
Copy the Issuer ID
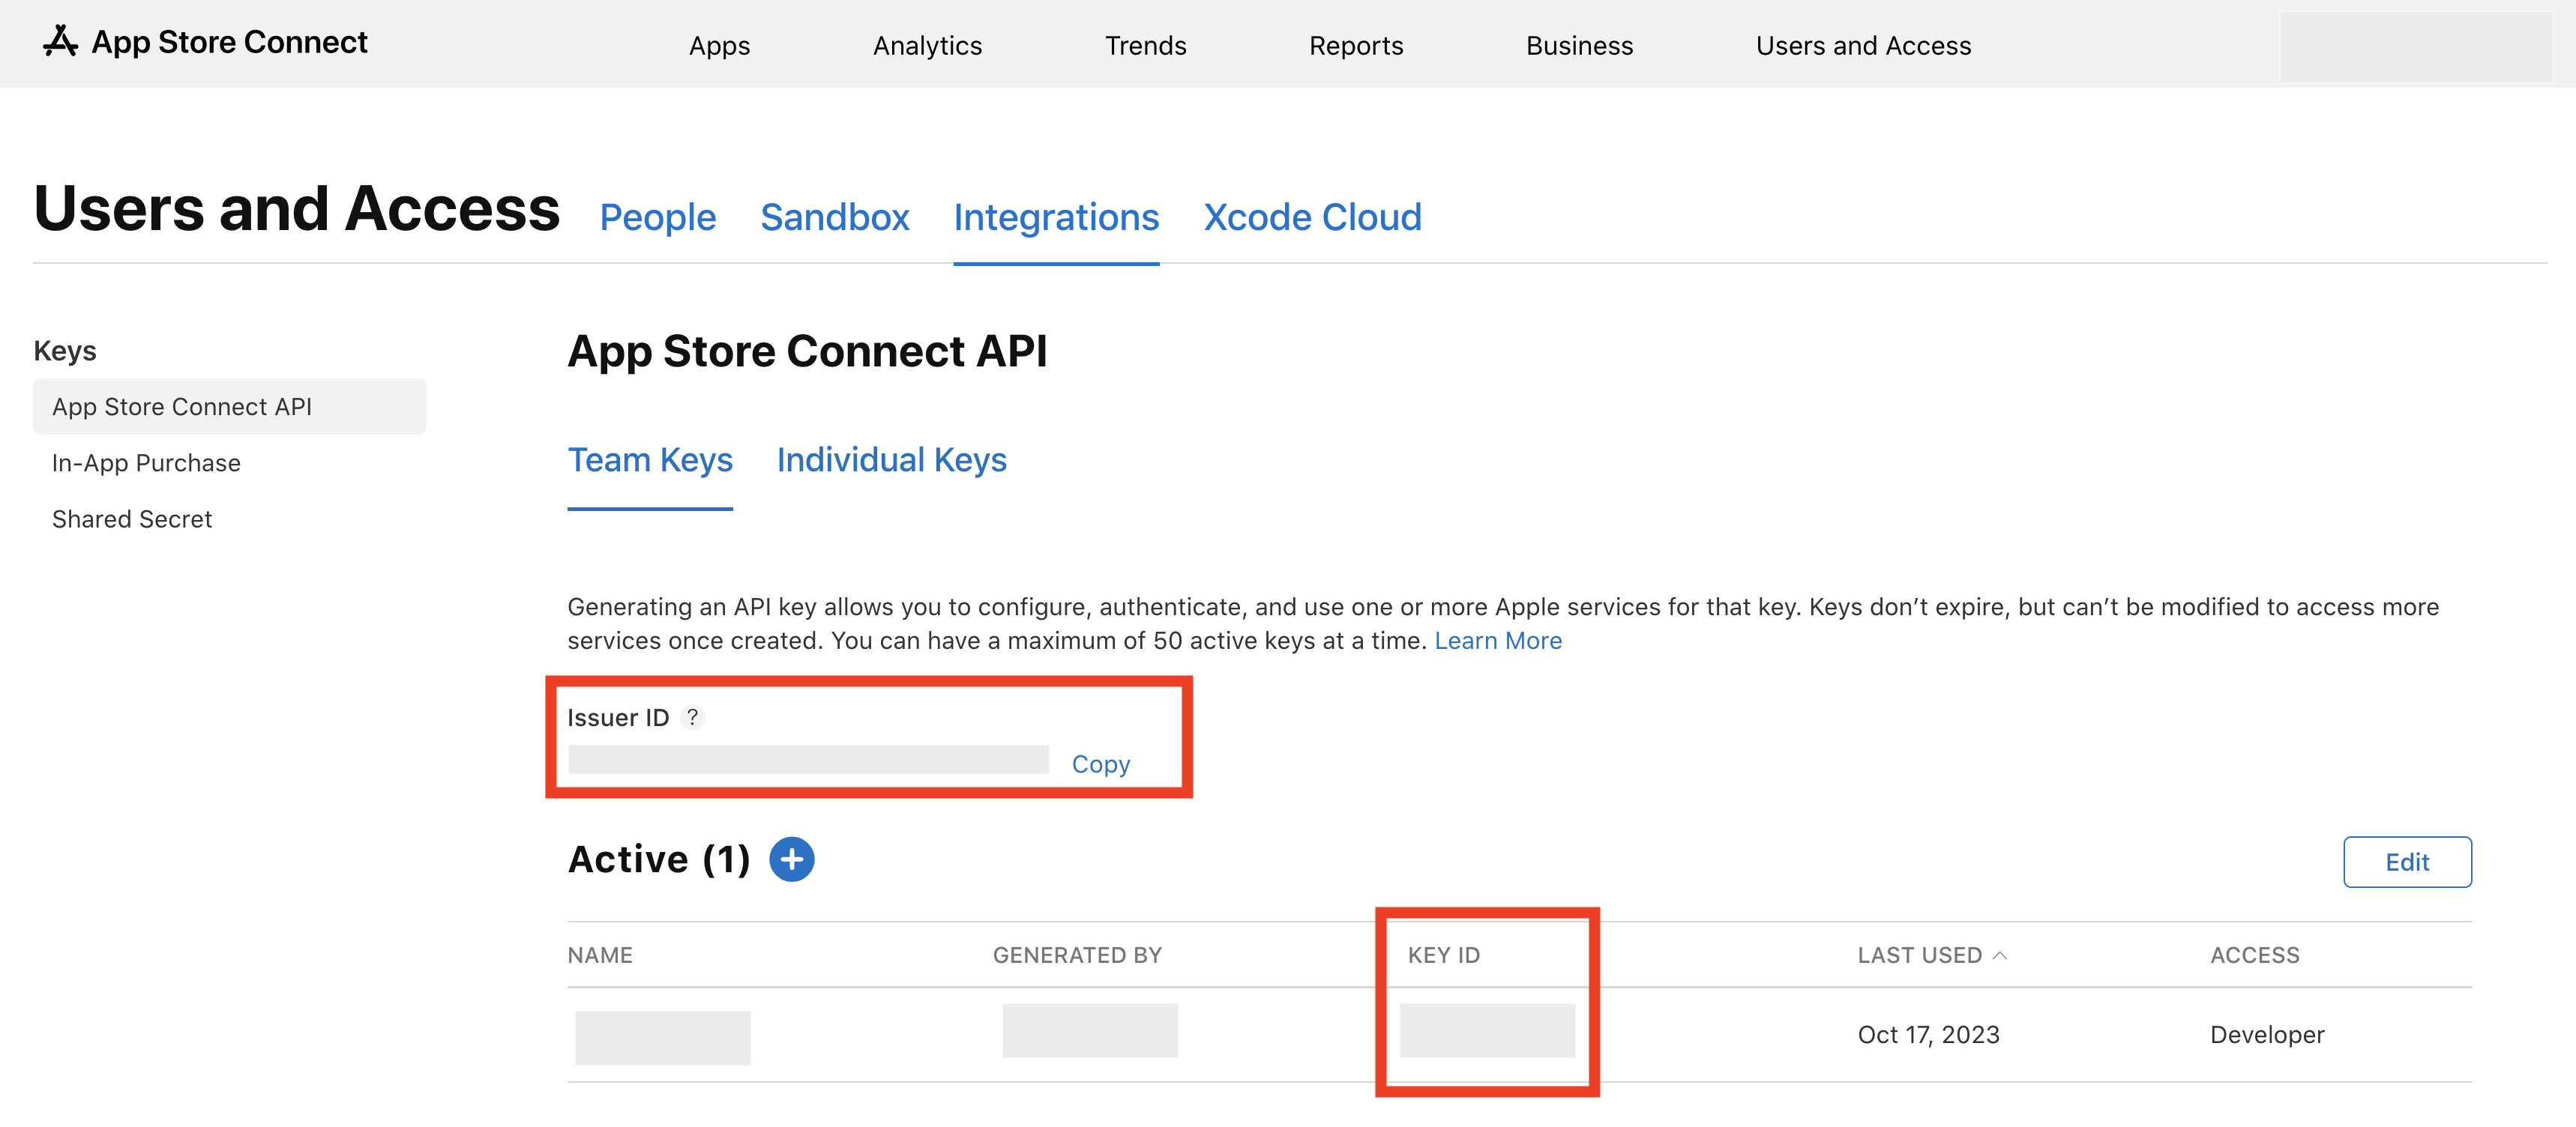click(1101, 764)
